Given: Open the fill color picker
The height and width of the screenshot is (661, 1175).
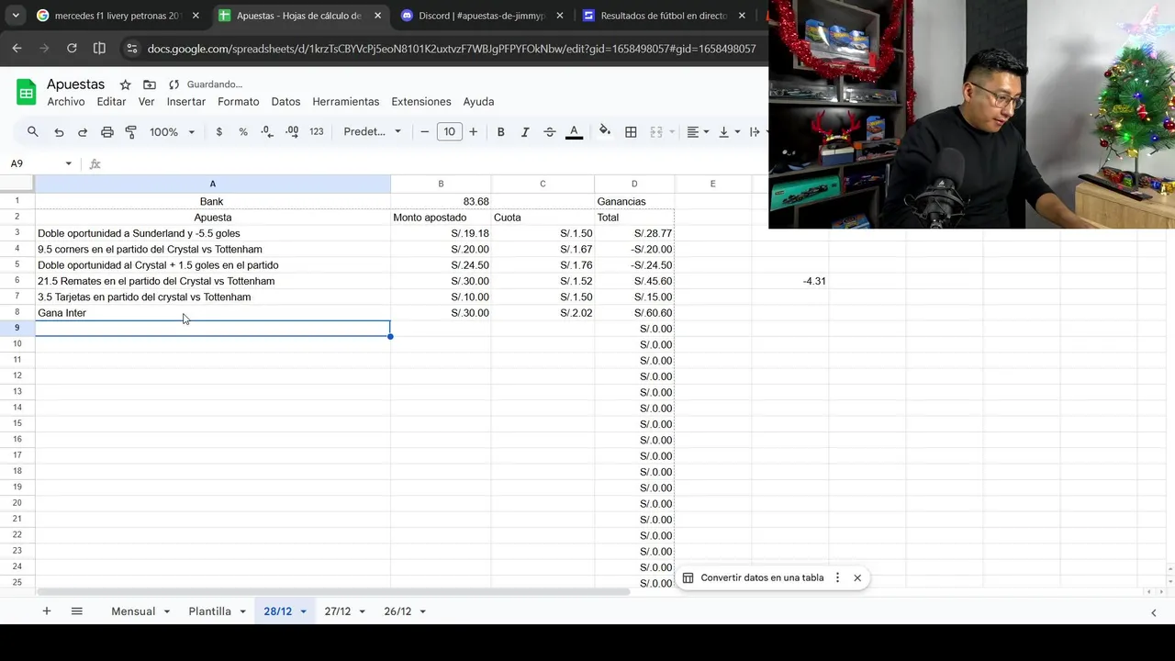Looking at the screenshot, I should [605, 131].
